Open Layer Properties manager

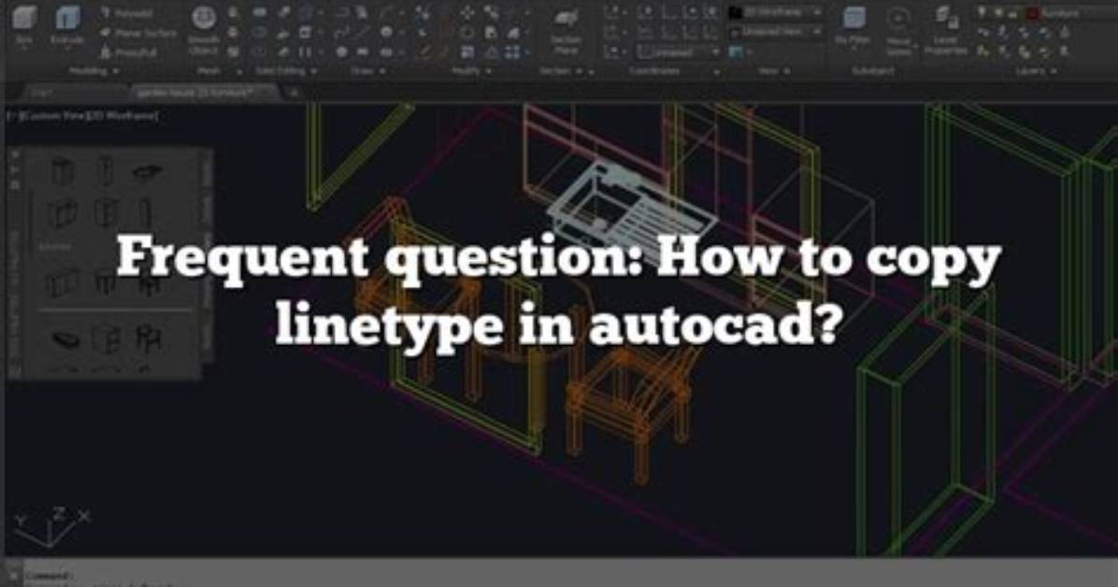(x=945, y=30)
